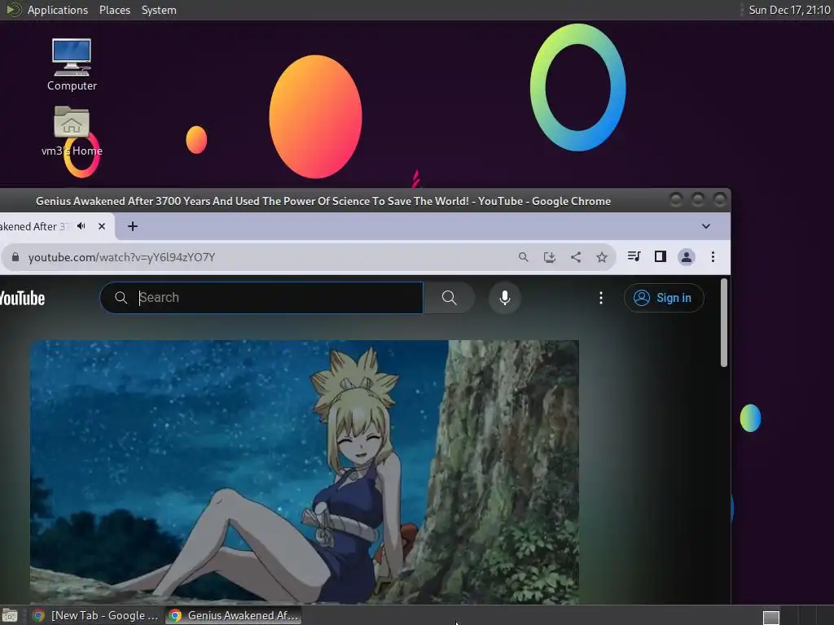
Task: Toggle the Chrome side panel
Action: click(660, 256)
